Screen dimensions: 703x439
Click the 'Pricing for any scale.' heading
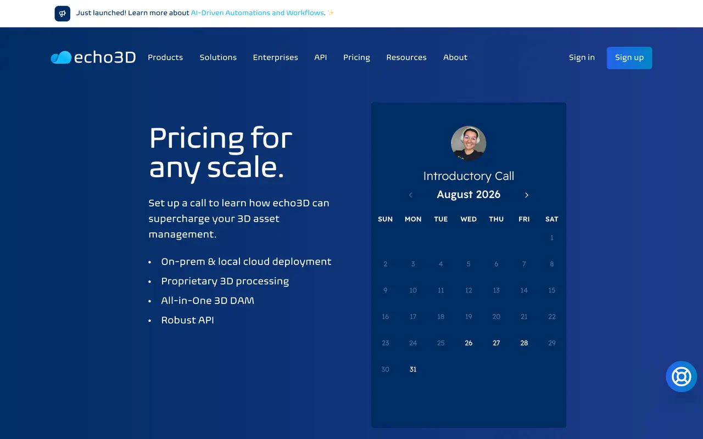click(221, 153)
